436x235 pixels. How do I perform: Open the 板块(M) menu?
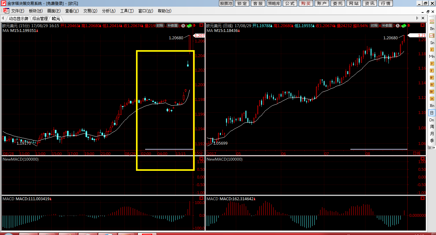36,11
